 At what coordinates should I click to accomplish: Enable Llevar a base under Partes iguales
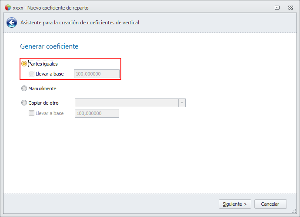tap(32, 74)
